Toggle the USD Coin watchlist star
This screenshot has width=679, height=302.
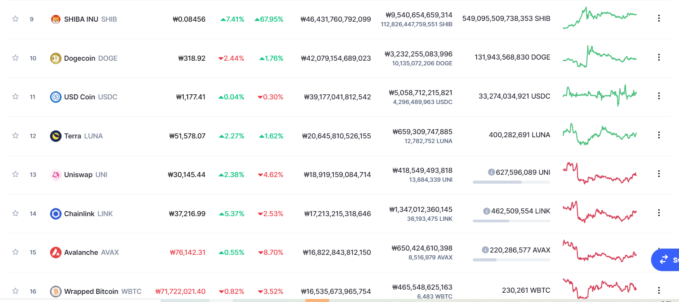click(16, 96)
